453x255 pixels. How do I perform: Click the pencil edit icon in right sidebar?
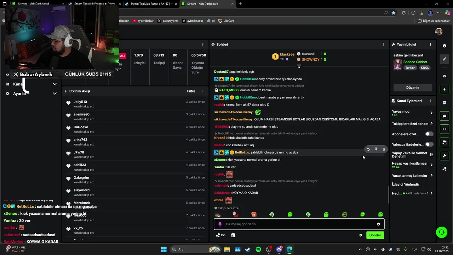445,59
